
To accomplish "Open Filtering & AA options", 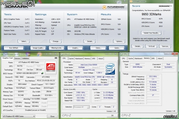I will [x=56, y=48].
